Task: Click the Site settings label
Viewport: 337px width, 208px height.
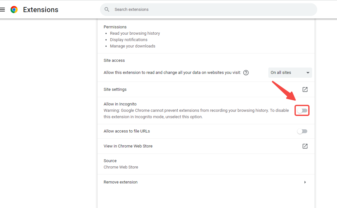Action: (115, 90)
